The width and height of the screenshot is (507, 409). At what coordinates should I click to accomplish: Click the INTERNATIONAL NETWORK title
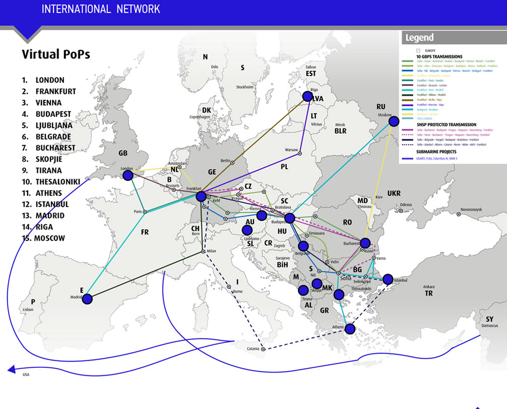pos(101,9)
